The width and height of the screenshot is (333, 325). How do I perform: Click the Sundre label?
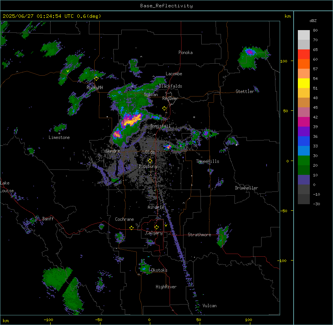(x=113, y=151)
